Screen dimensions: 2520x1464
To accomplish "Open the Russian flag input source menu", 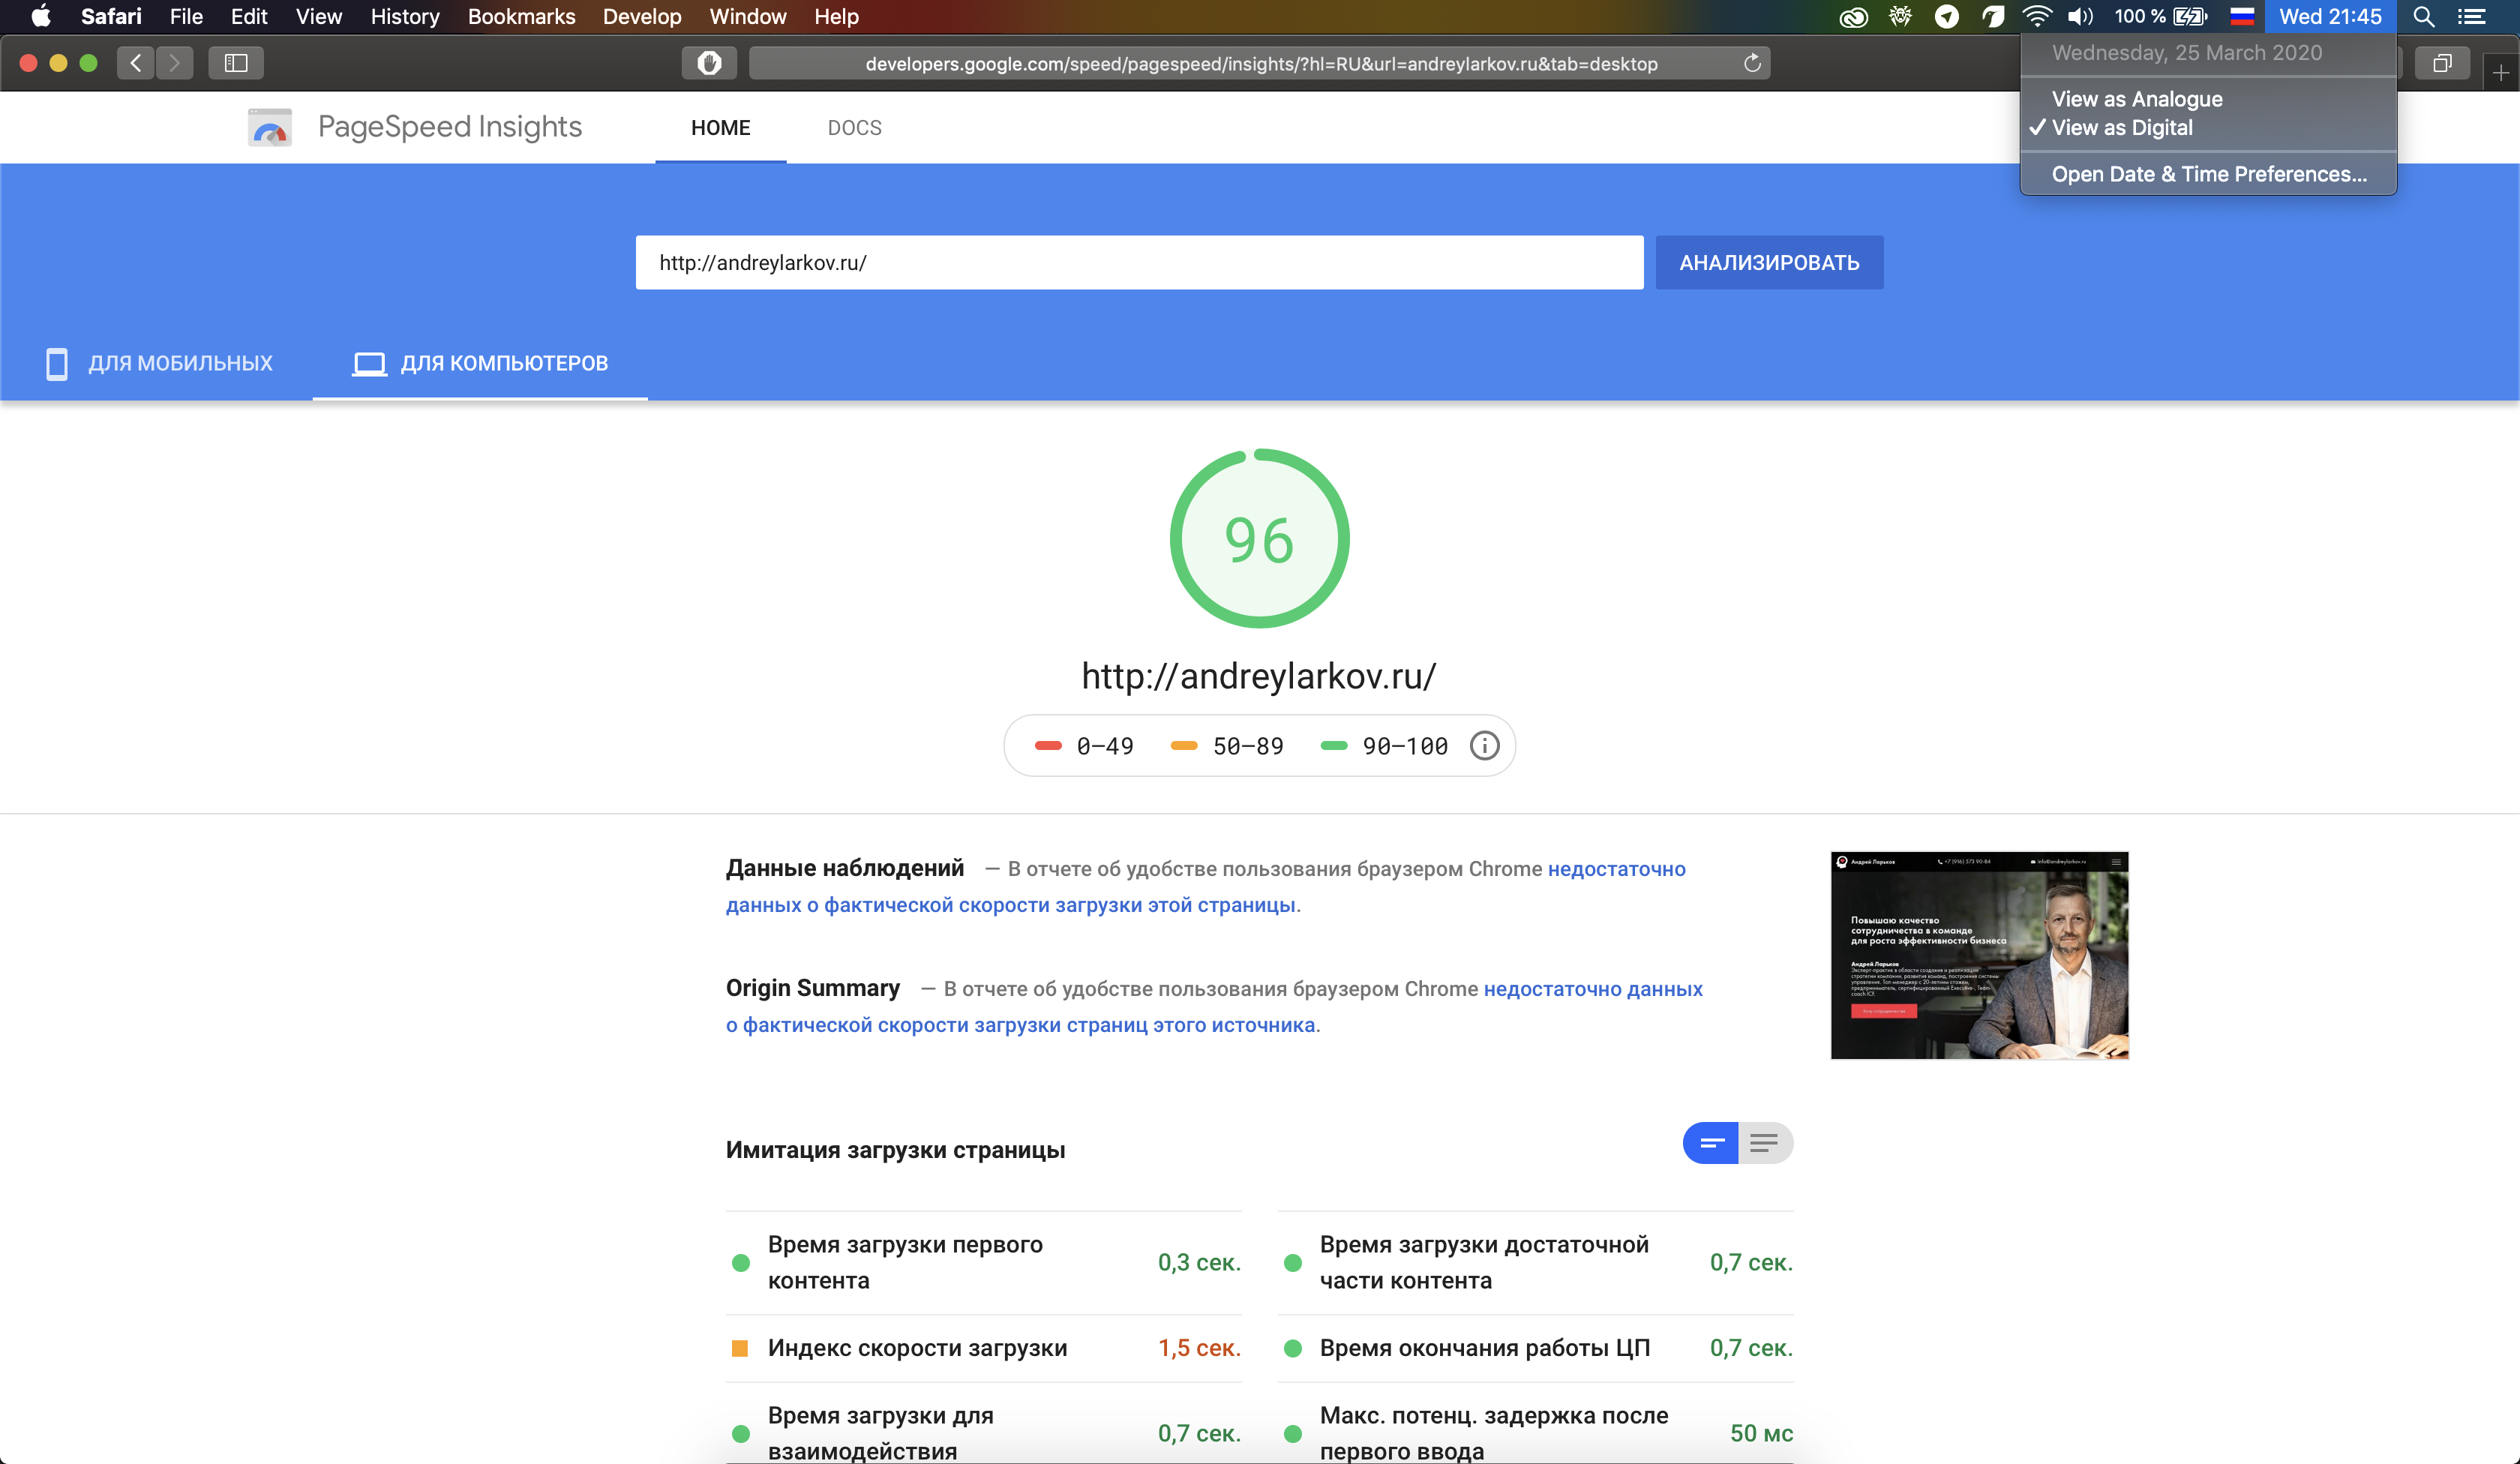I will [x=2242, y=16].
